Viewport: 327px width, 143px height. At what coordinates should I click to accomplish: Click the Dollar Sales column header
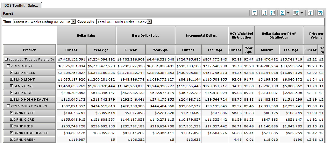(x=86, y=35)
